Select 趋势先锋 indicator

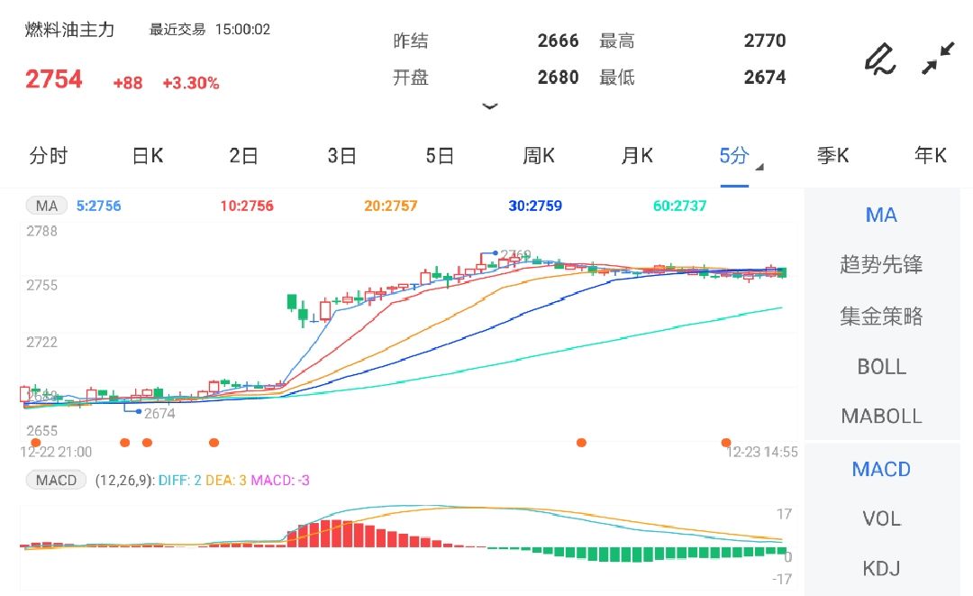[881, 265]
